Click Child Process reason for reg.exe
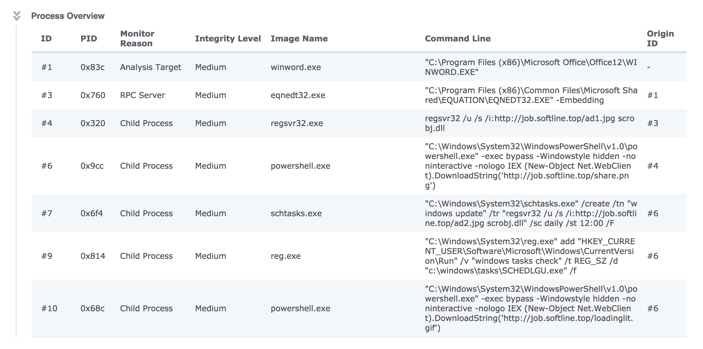Image resolution: width=703 pixels, height=349 pixels. click(x=146, y=256)
